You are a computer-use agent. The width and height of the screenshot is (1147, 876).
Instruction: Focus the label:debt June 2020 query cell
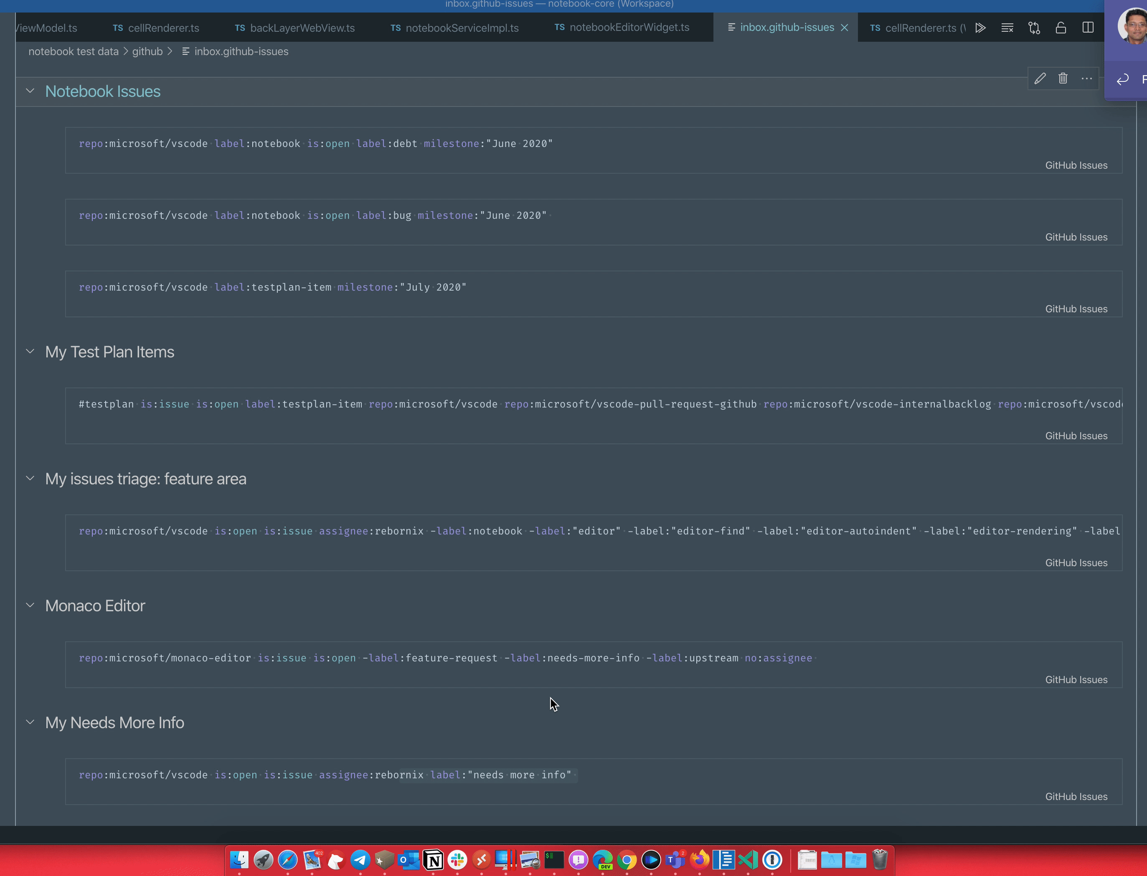pyautogui.click(x=594, y=150)
